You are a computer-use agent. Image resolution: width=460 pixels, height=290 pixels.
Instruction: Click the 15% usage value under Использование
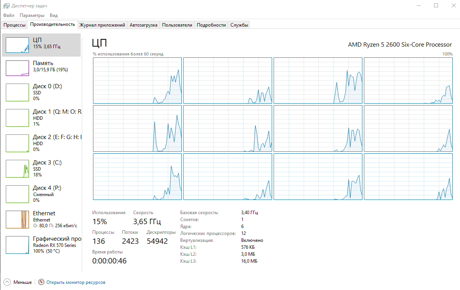(100, 221)
